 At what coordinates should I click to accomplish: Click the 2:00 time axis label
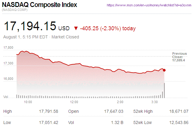pos(120,102)
